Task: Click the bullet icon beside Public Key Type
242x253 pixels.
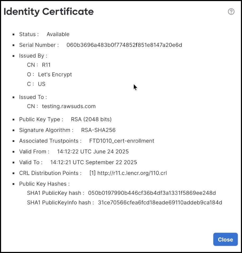Action: (x=14, y=119)
